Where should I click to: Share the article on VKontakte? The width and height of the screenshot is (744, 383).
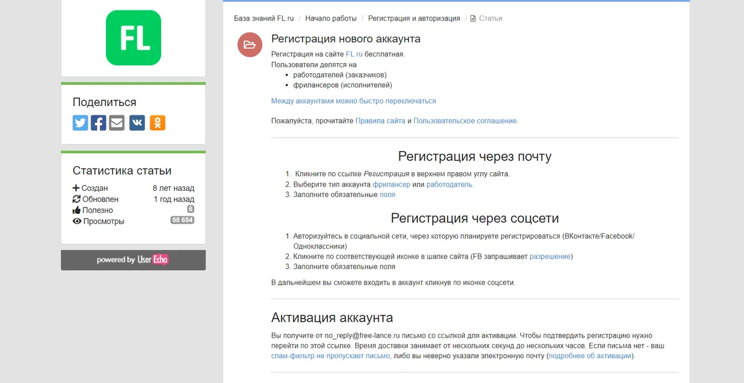[137, 123]
